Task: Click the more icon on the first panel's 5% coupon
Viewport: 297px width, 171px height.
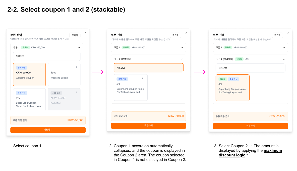Action: pyautogui.click(x=42, y=92)
